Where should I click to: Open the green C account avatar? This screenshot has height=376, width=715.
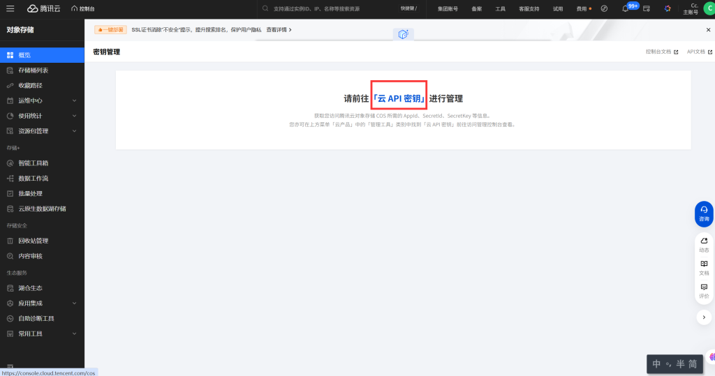[709, 8]
